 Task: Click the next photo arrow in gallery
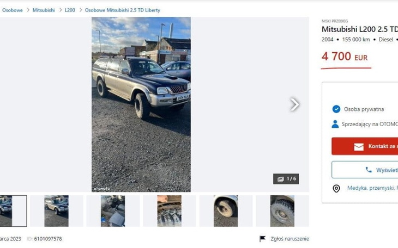click(294, 104)
